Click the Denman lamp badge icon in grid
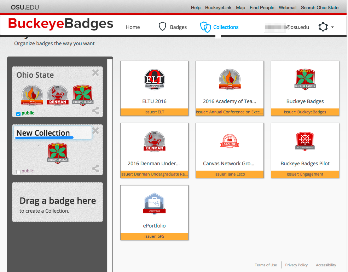The image size is (348, 272). pyautogui.click(x=155, y=141)
